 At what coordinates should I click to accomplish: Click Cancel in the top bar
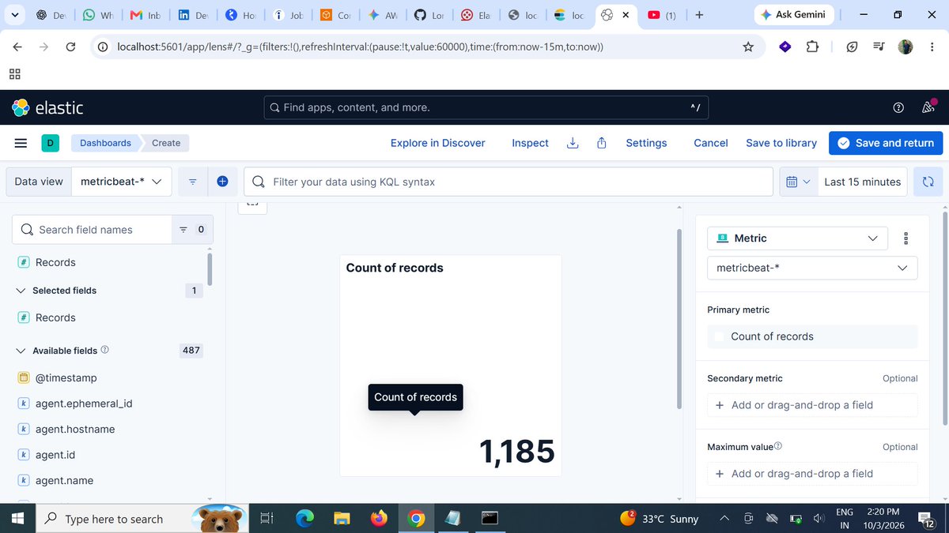tap(711, 143)
